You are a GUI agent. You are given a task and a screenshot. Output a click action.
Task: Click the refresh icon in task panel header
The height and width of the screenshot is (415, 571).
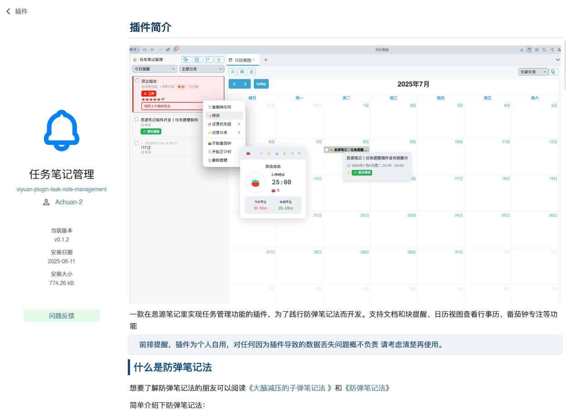(219, 59)
